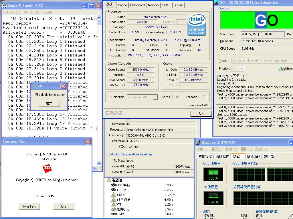Open the 檔案(F) menu in Task Manager
Screen dimensions: 293x219
pos(202,149)
